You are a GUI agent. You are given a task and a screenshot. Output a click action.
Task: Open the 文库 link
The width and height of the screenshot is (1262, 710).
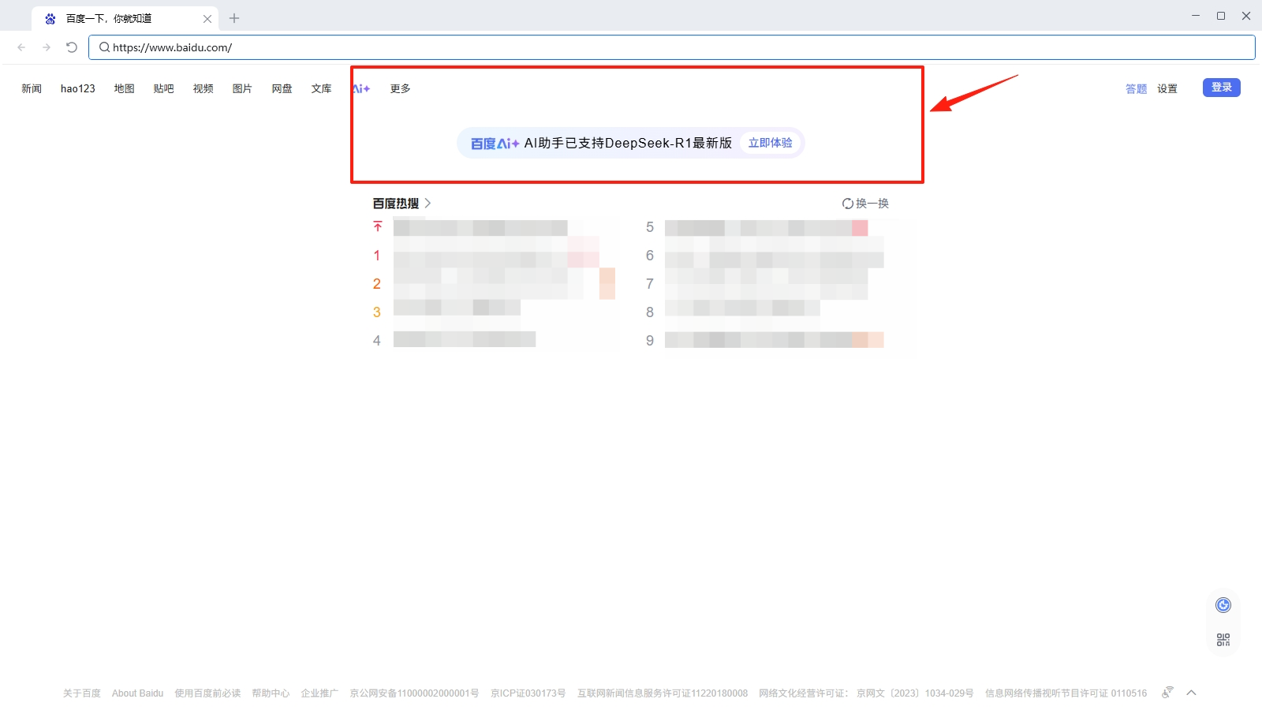(x=322, y=88)
